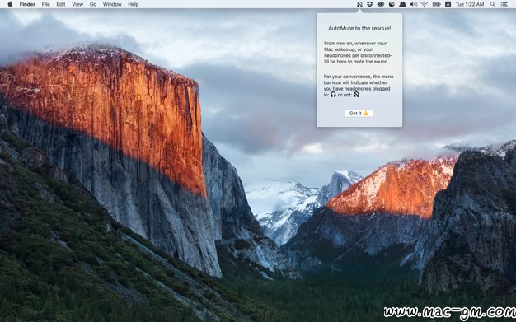Open Notification Center list icon
Viewport: 516px width, 322px height.
[x=504, y=4]
